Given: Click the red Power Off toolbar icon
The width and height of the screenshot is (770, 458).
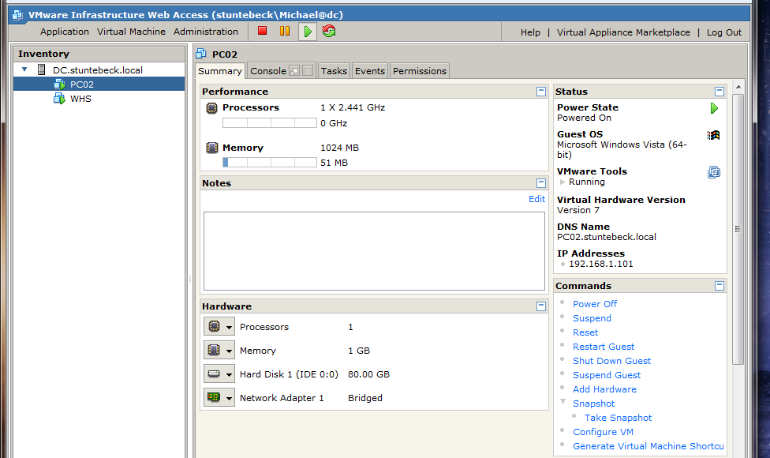Looking at the screenshot, I should click(x=263, y=32).
